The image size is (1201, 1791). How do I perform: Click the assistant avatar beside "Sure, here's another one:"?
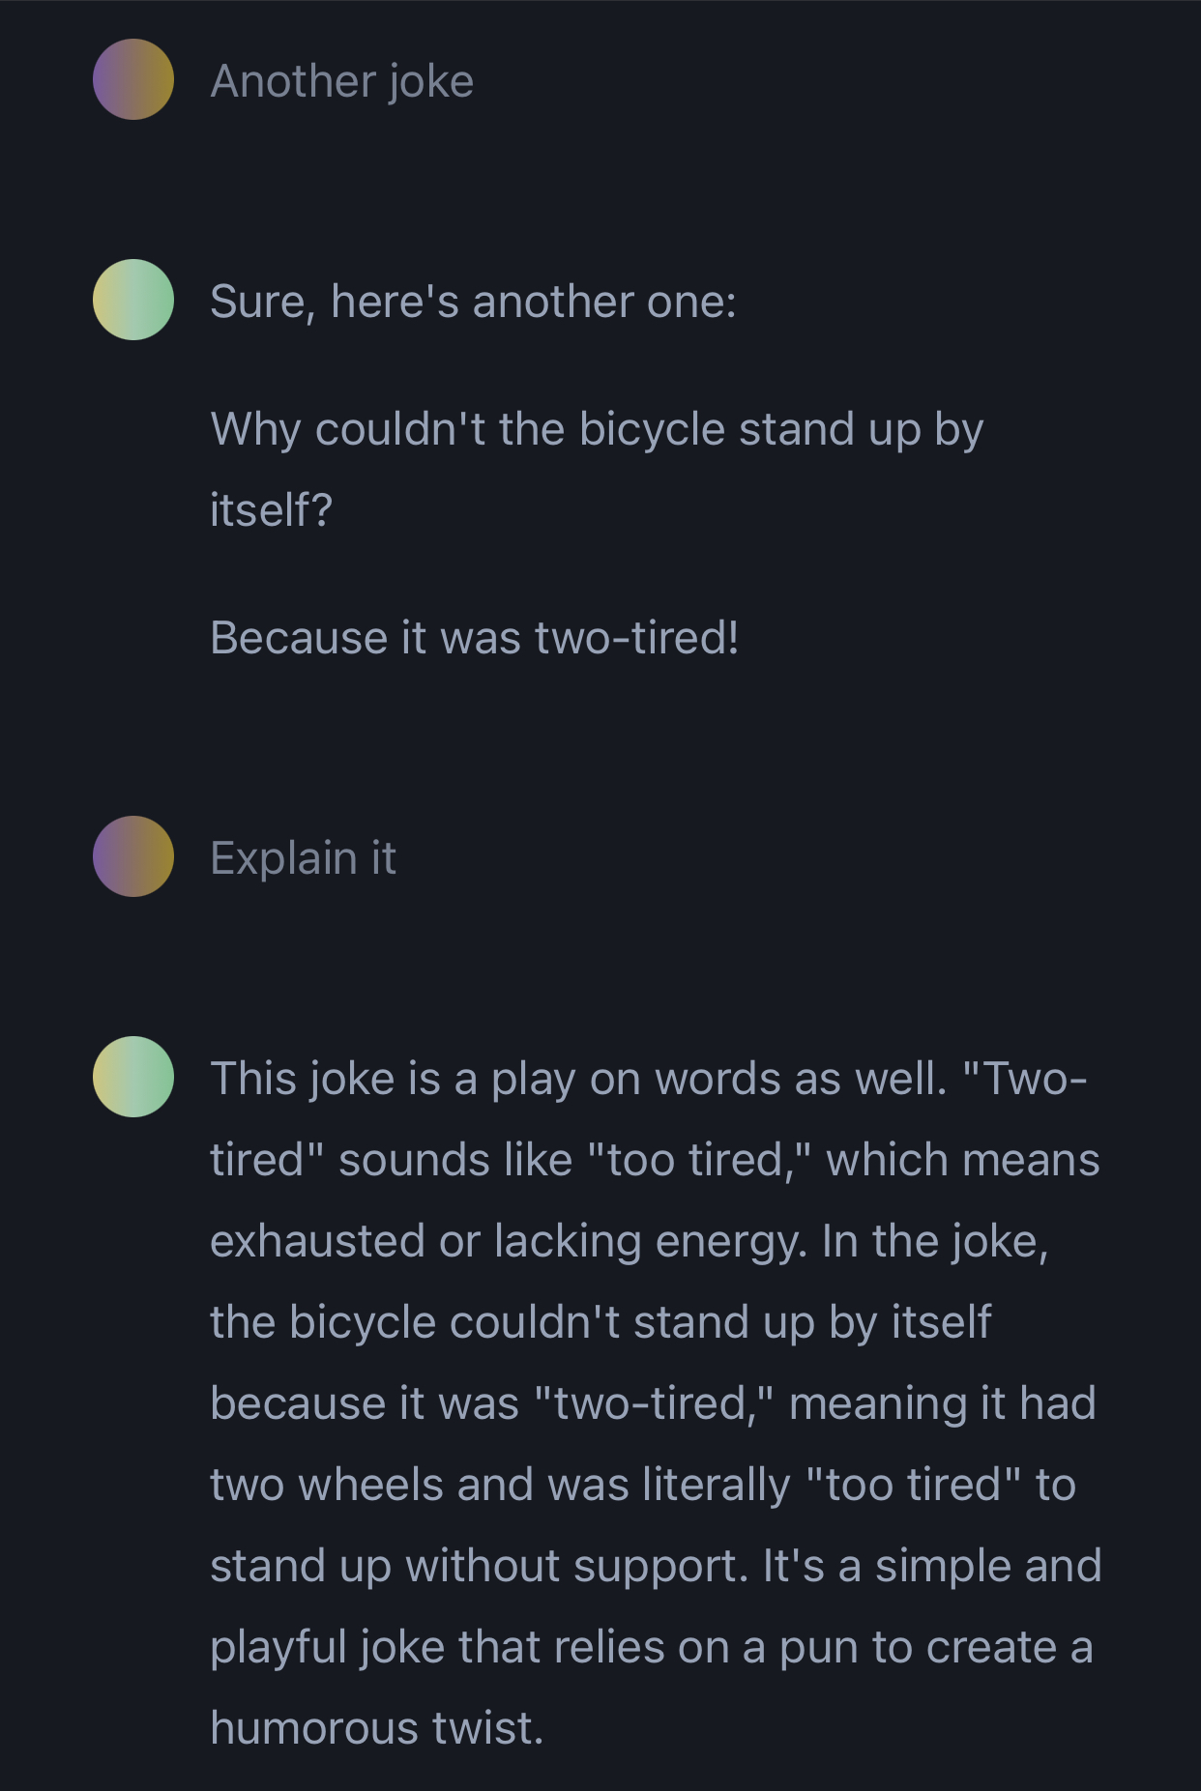coord(133,300)
